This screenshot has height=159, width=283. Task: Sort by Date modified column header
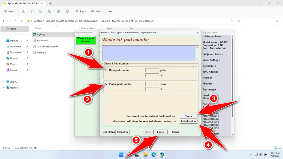pos(88,28)
